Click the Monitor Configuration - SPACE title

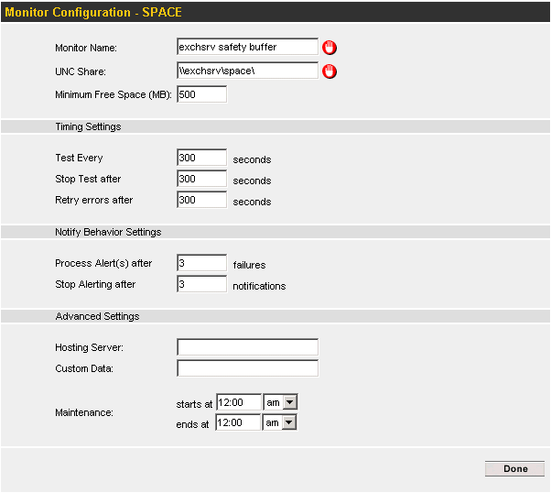point(93,12)
